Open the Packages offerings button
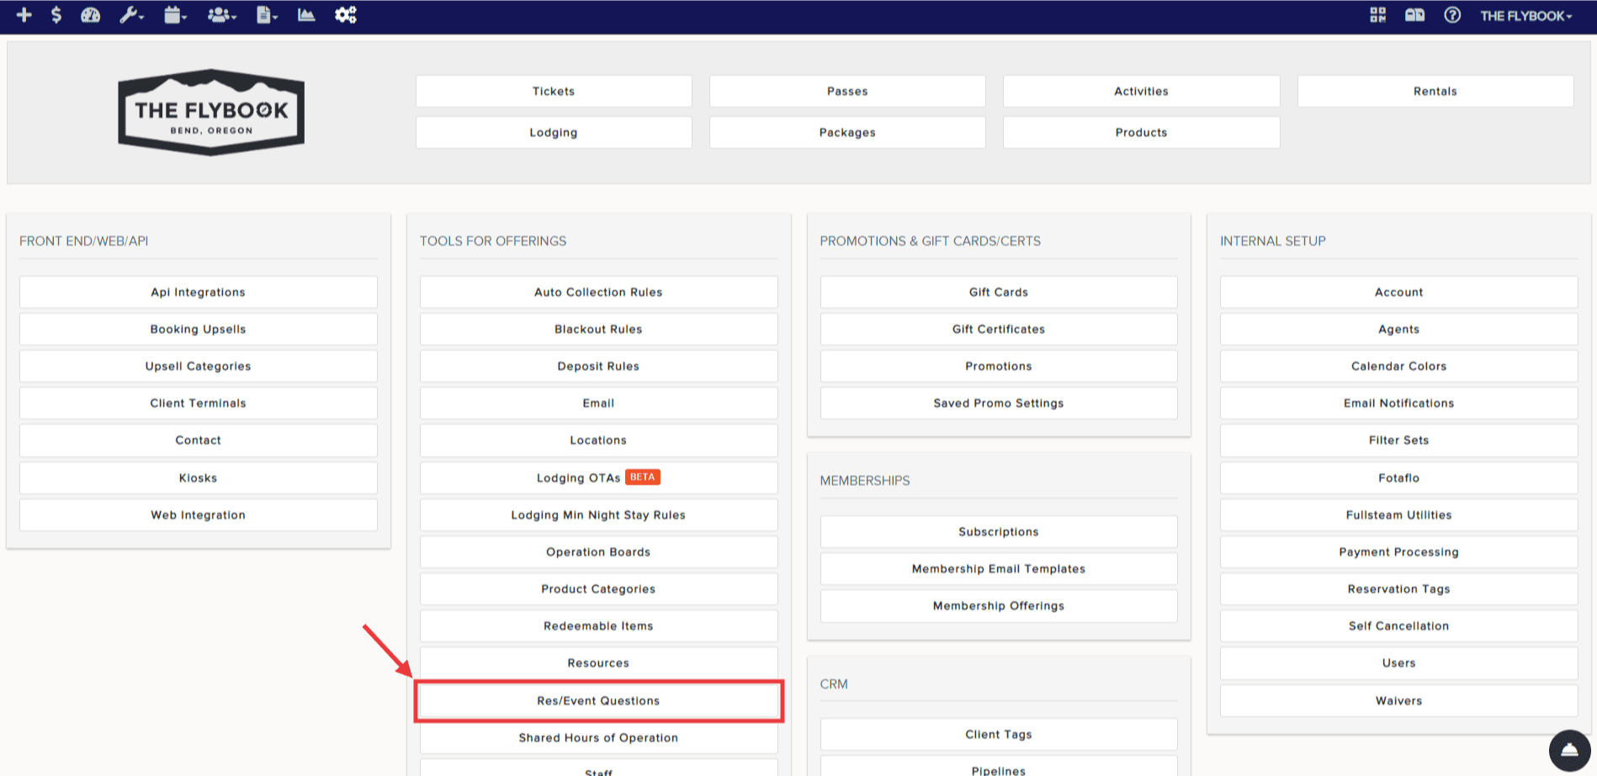Screen dimensions: 1597x776 pos(847,133)
